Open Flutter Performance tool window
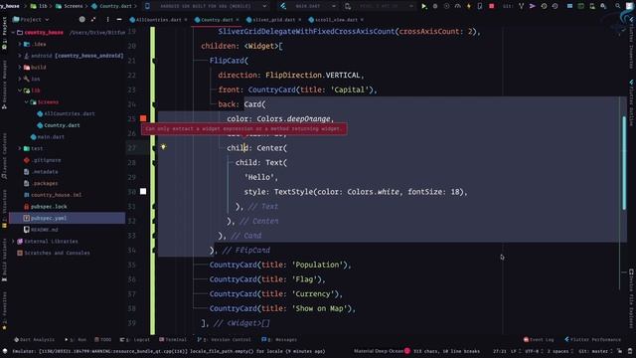The width and height of the screenshot is (636, 358). pos(592,339)
